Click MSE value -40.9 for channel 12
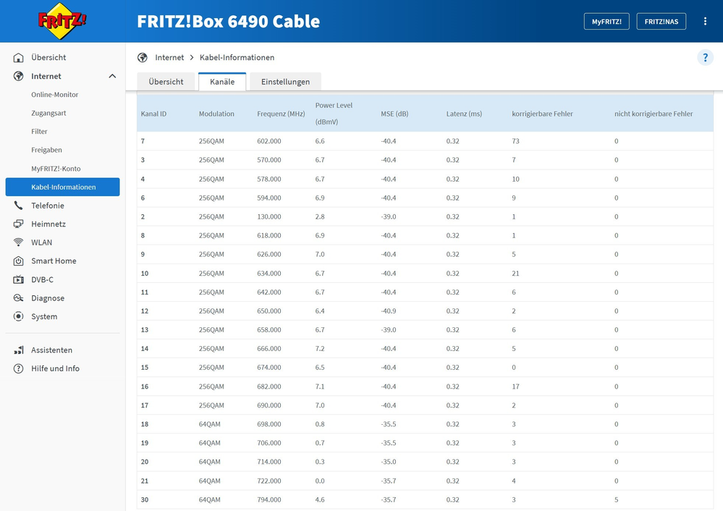723x511 pixels. coord(388,311)
